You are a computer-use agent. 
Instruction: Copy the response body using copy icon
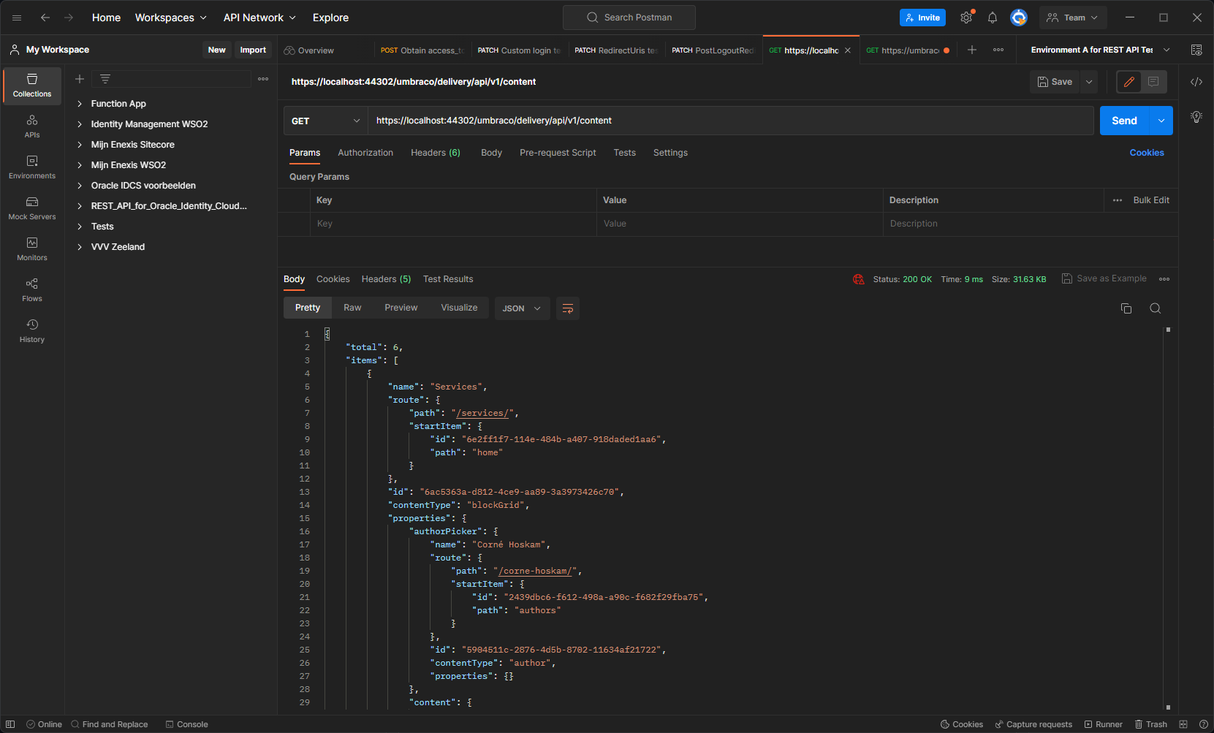(x=1126, y=308)
